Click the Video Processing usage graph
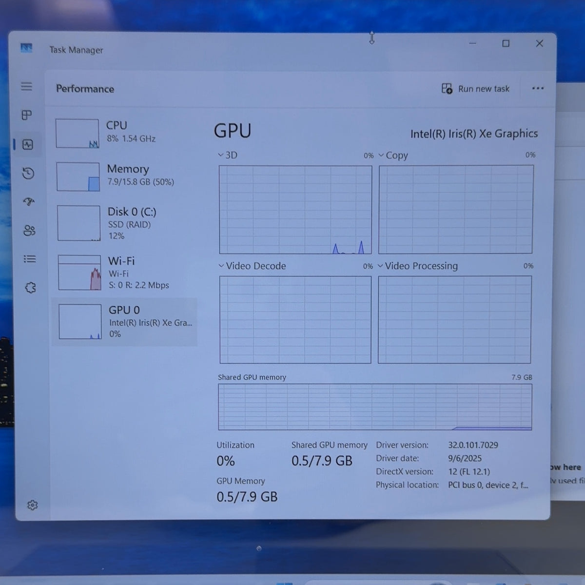Image resolution: width=585 pixels, height=585 pixels. 454,319
